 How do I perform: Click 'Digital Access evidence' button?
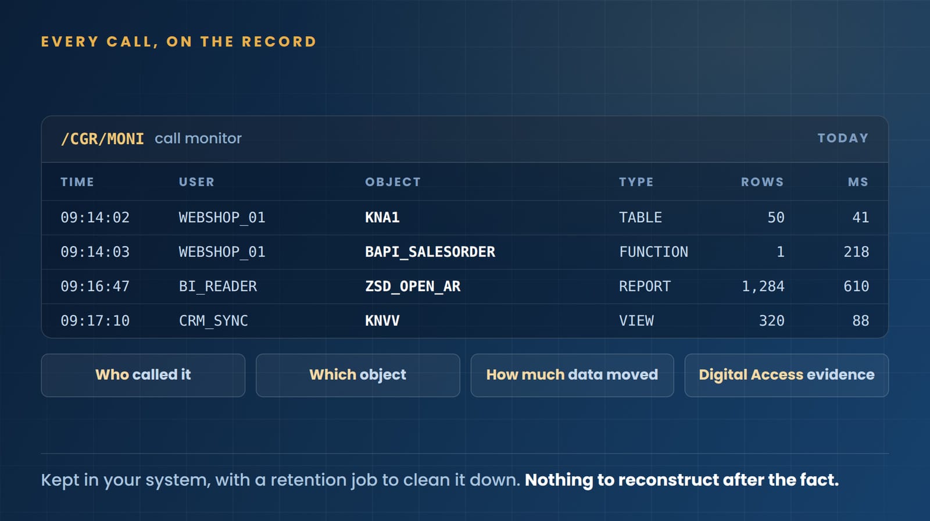(x=786, y=375)
